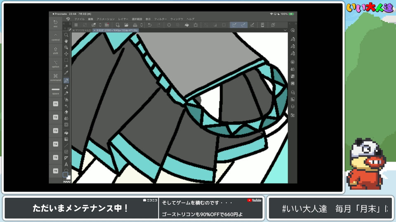Return to Procreate via back link

tap(59, 14)
